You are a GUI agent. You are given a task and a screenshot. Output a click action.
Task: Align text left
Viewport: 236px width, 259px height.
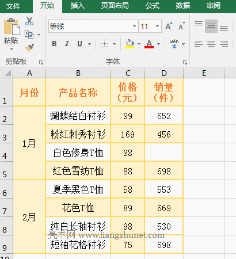(199, 44)
